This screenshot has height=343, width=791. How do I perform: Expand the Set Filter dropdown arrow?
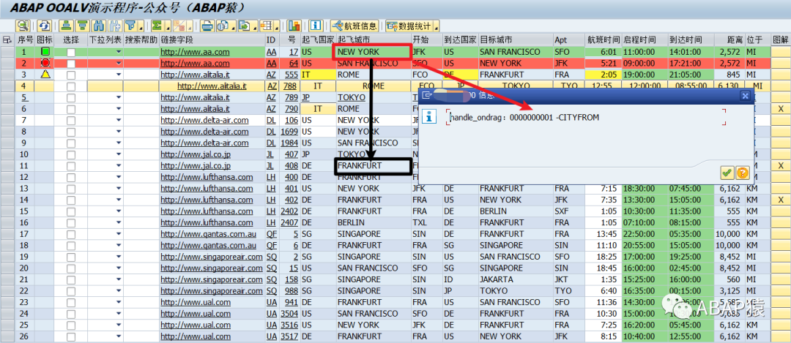pos(141,26)
